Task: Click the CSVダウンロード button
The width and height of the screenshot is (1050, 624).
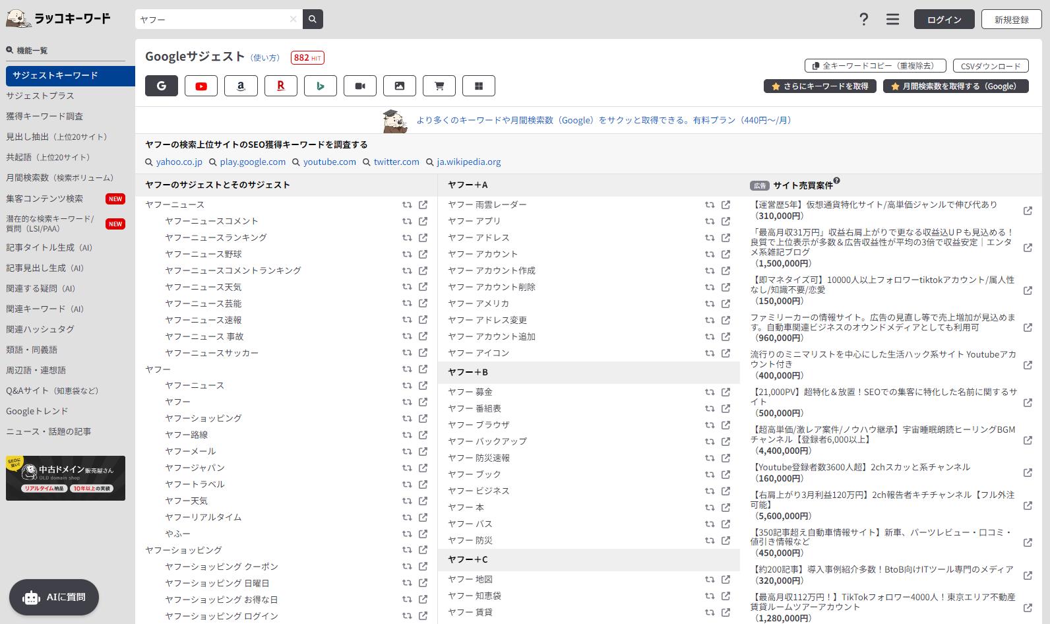Action: [990, 66]
